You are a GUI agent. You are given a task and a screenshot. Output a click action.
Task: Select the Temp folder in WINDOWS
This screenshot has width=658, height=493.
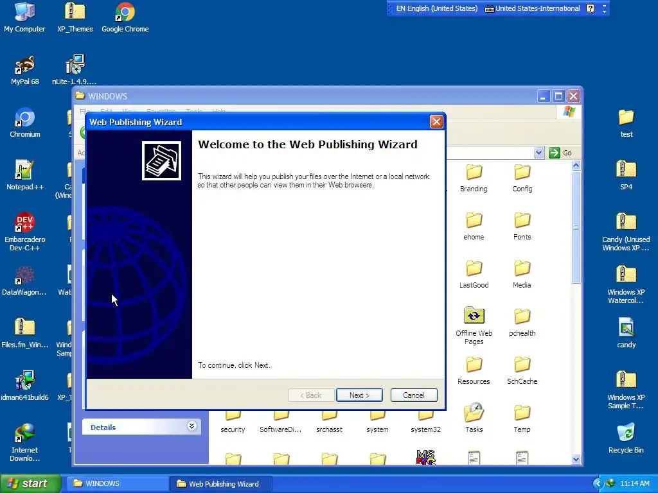tap(522, 419)
